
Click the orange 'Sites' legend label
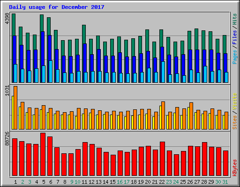pos(235,122)
